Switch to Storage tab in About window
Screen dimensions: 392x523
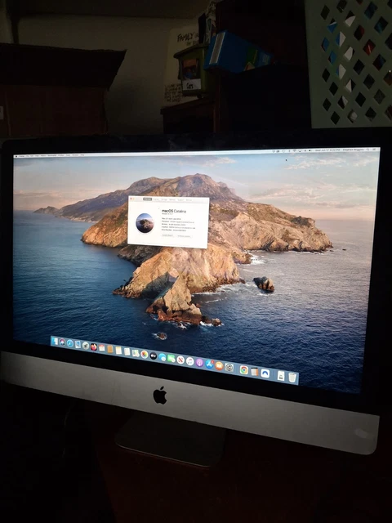164,199
